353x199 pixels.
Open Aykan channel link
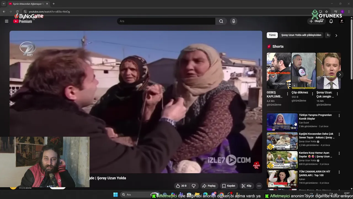(302, 179)
